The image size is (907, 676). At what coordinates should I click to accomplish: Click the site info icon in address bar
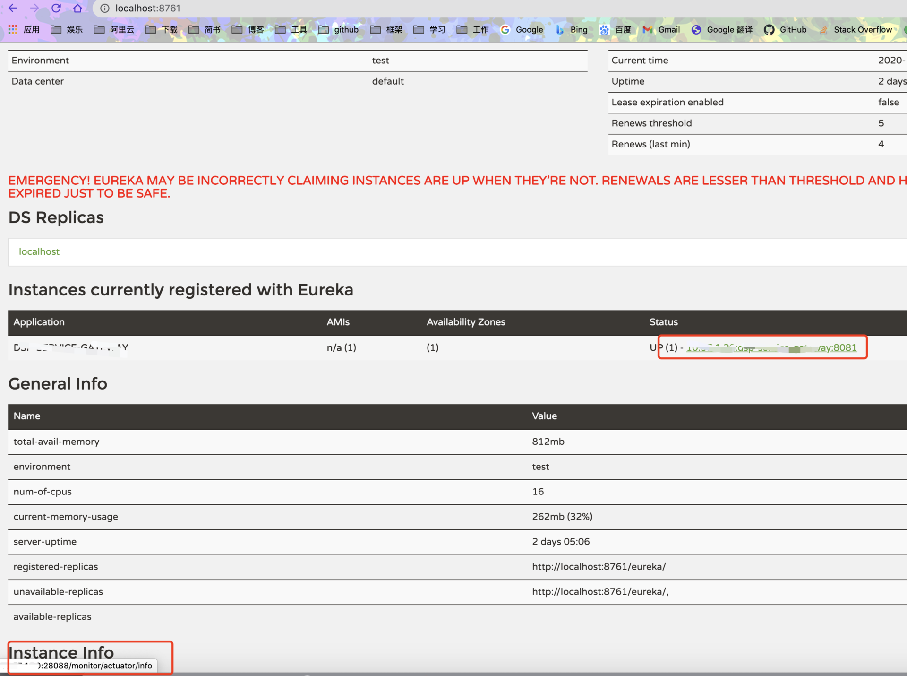coord(104,8)
